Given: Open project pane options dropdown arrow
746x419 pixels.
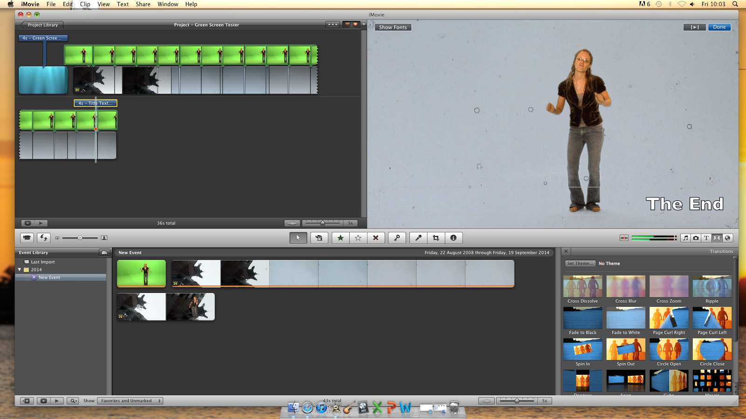Looking at the screenshot, I should tap(364, 25).
